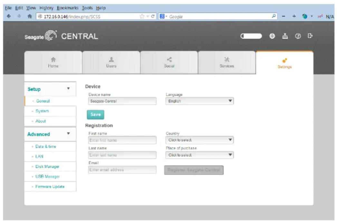Image resolution: width=337 pixels, height=221 pixels.
Task: Click the Google search box
Action: (217, 16)
